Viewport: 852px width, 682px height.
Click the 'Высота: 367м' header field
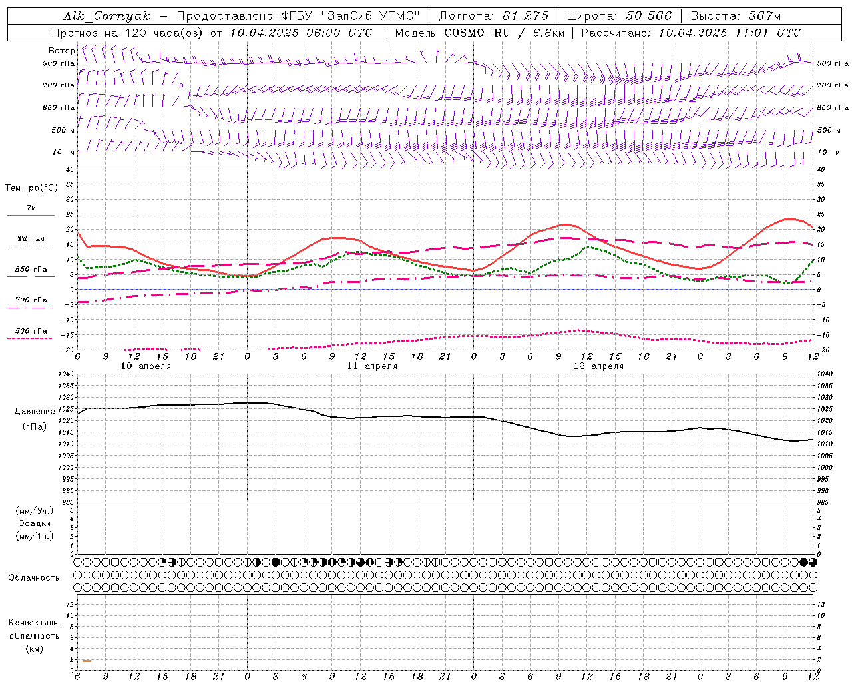click(736, 16)
